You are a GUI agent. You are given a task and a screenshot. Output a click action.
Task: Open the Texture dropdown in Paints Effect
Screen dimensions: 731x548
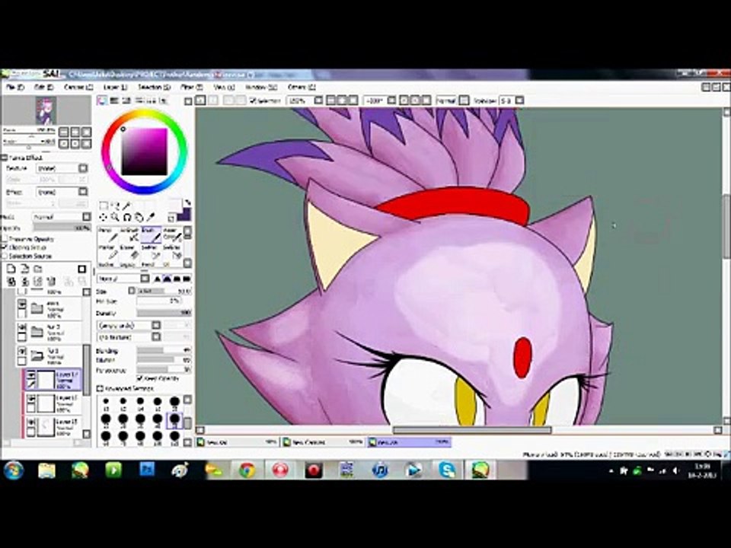coord(83,167)
